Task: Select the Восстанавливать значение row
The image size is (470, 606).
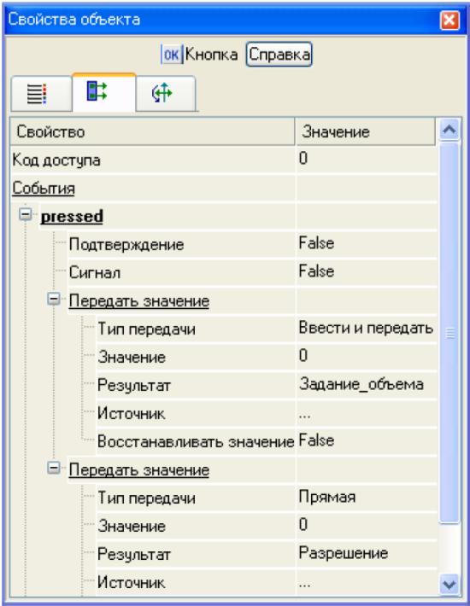Action: (267, 441)
